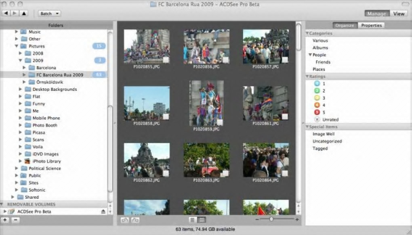Tag checkbox on thumbnail P1020855.JPG
The height and width of the screenshot is (235, 412).
click(166, 60)
